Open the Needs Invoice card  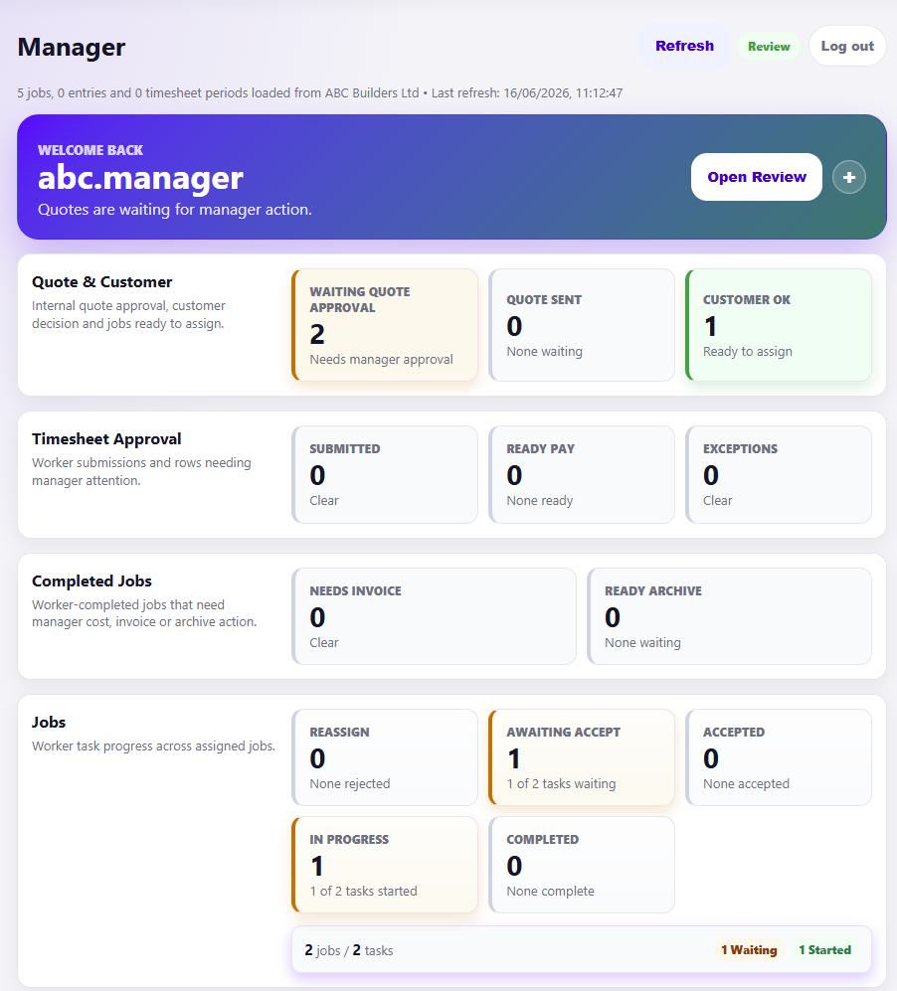click(x=435, y=616)
